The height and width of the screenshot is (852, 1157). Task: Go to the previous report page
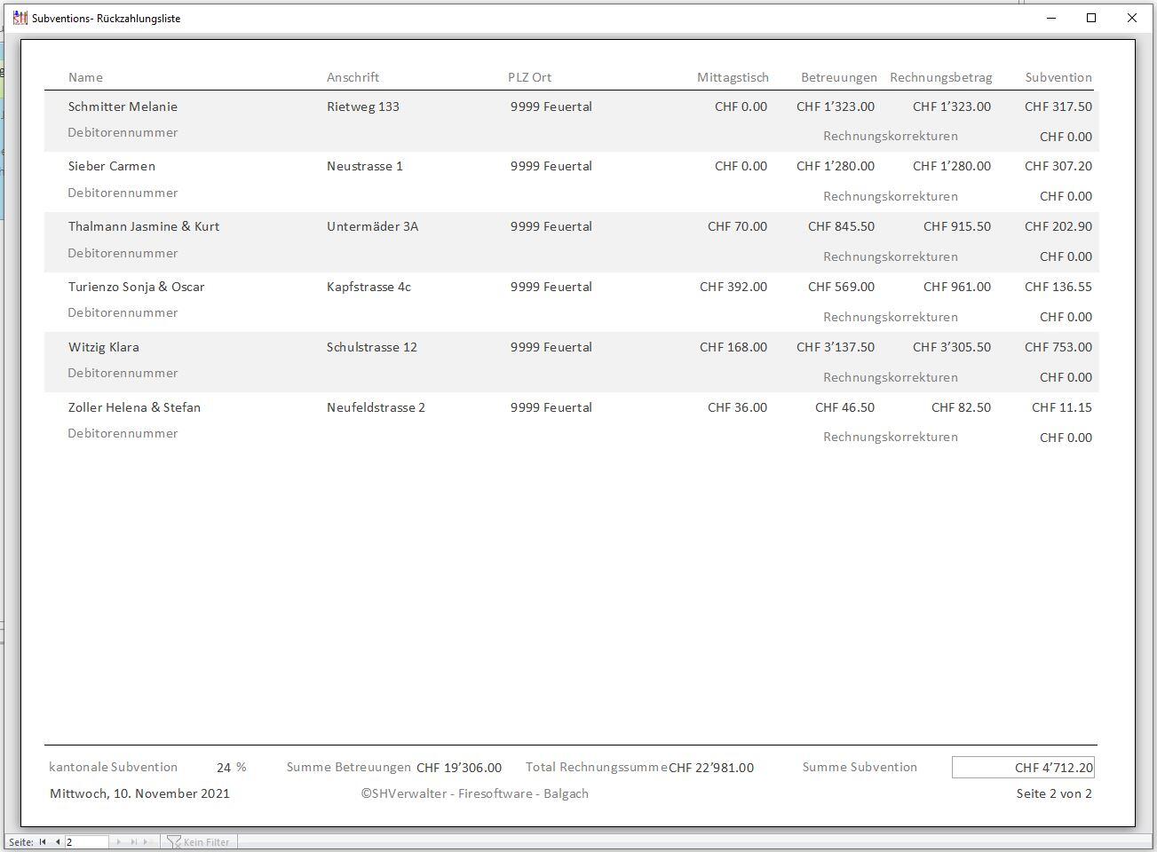tap(58, 842)
